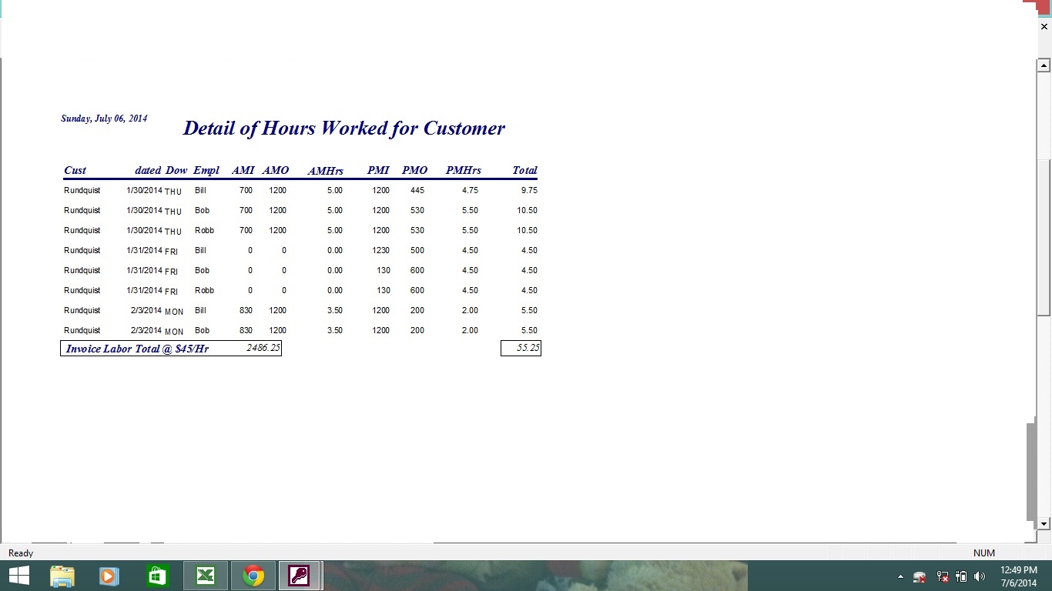
Task: Show hidden system tray icons
Action: (x=900, y=576)
